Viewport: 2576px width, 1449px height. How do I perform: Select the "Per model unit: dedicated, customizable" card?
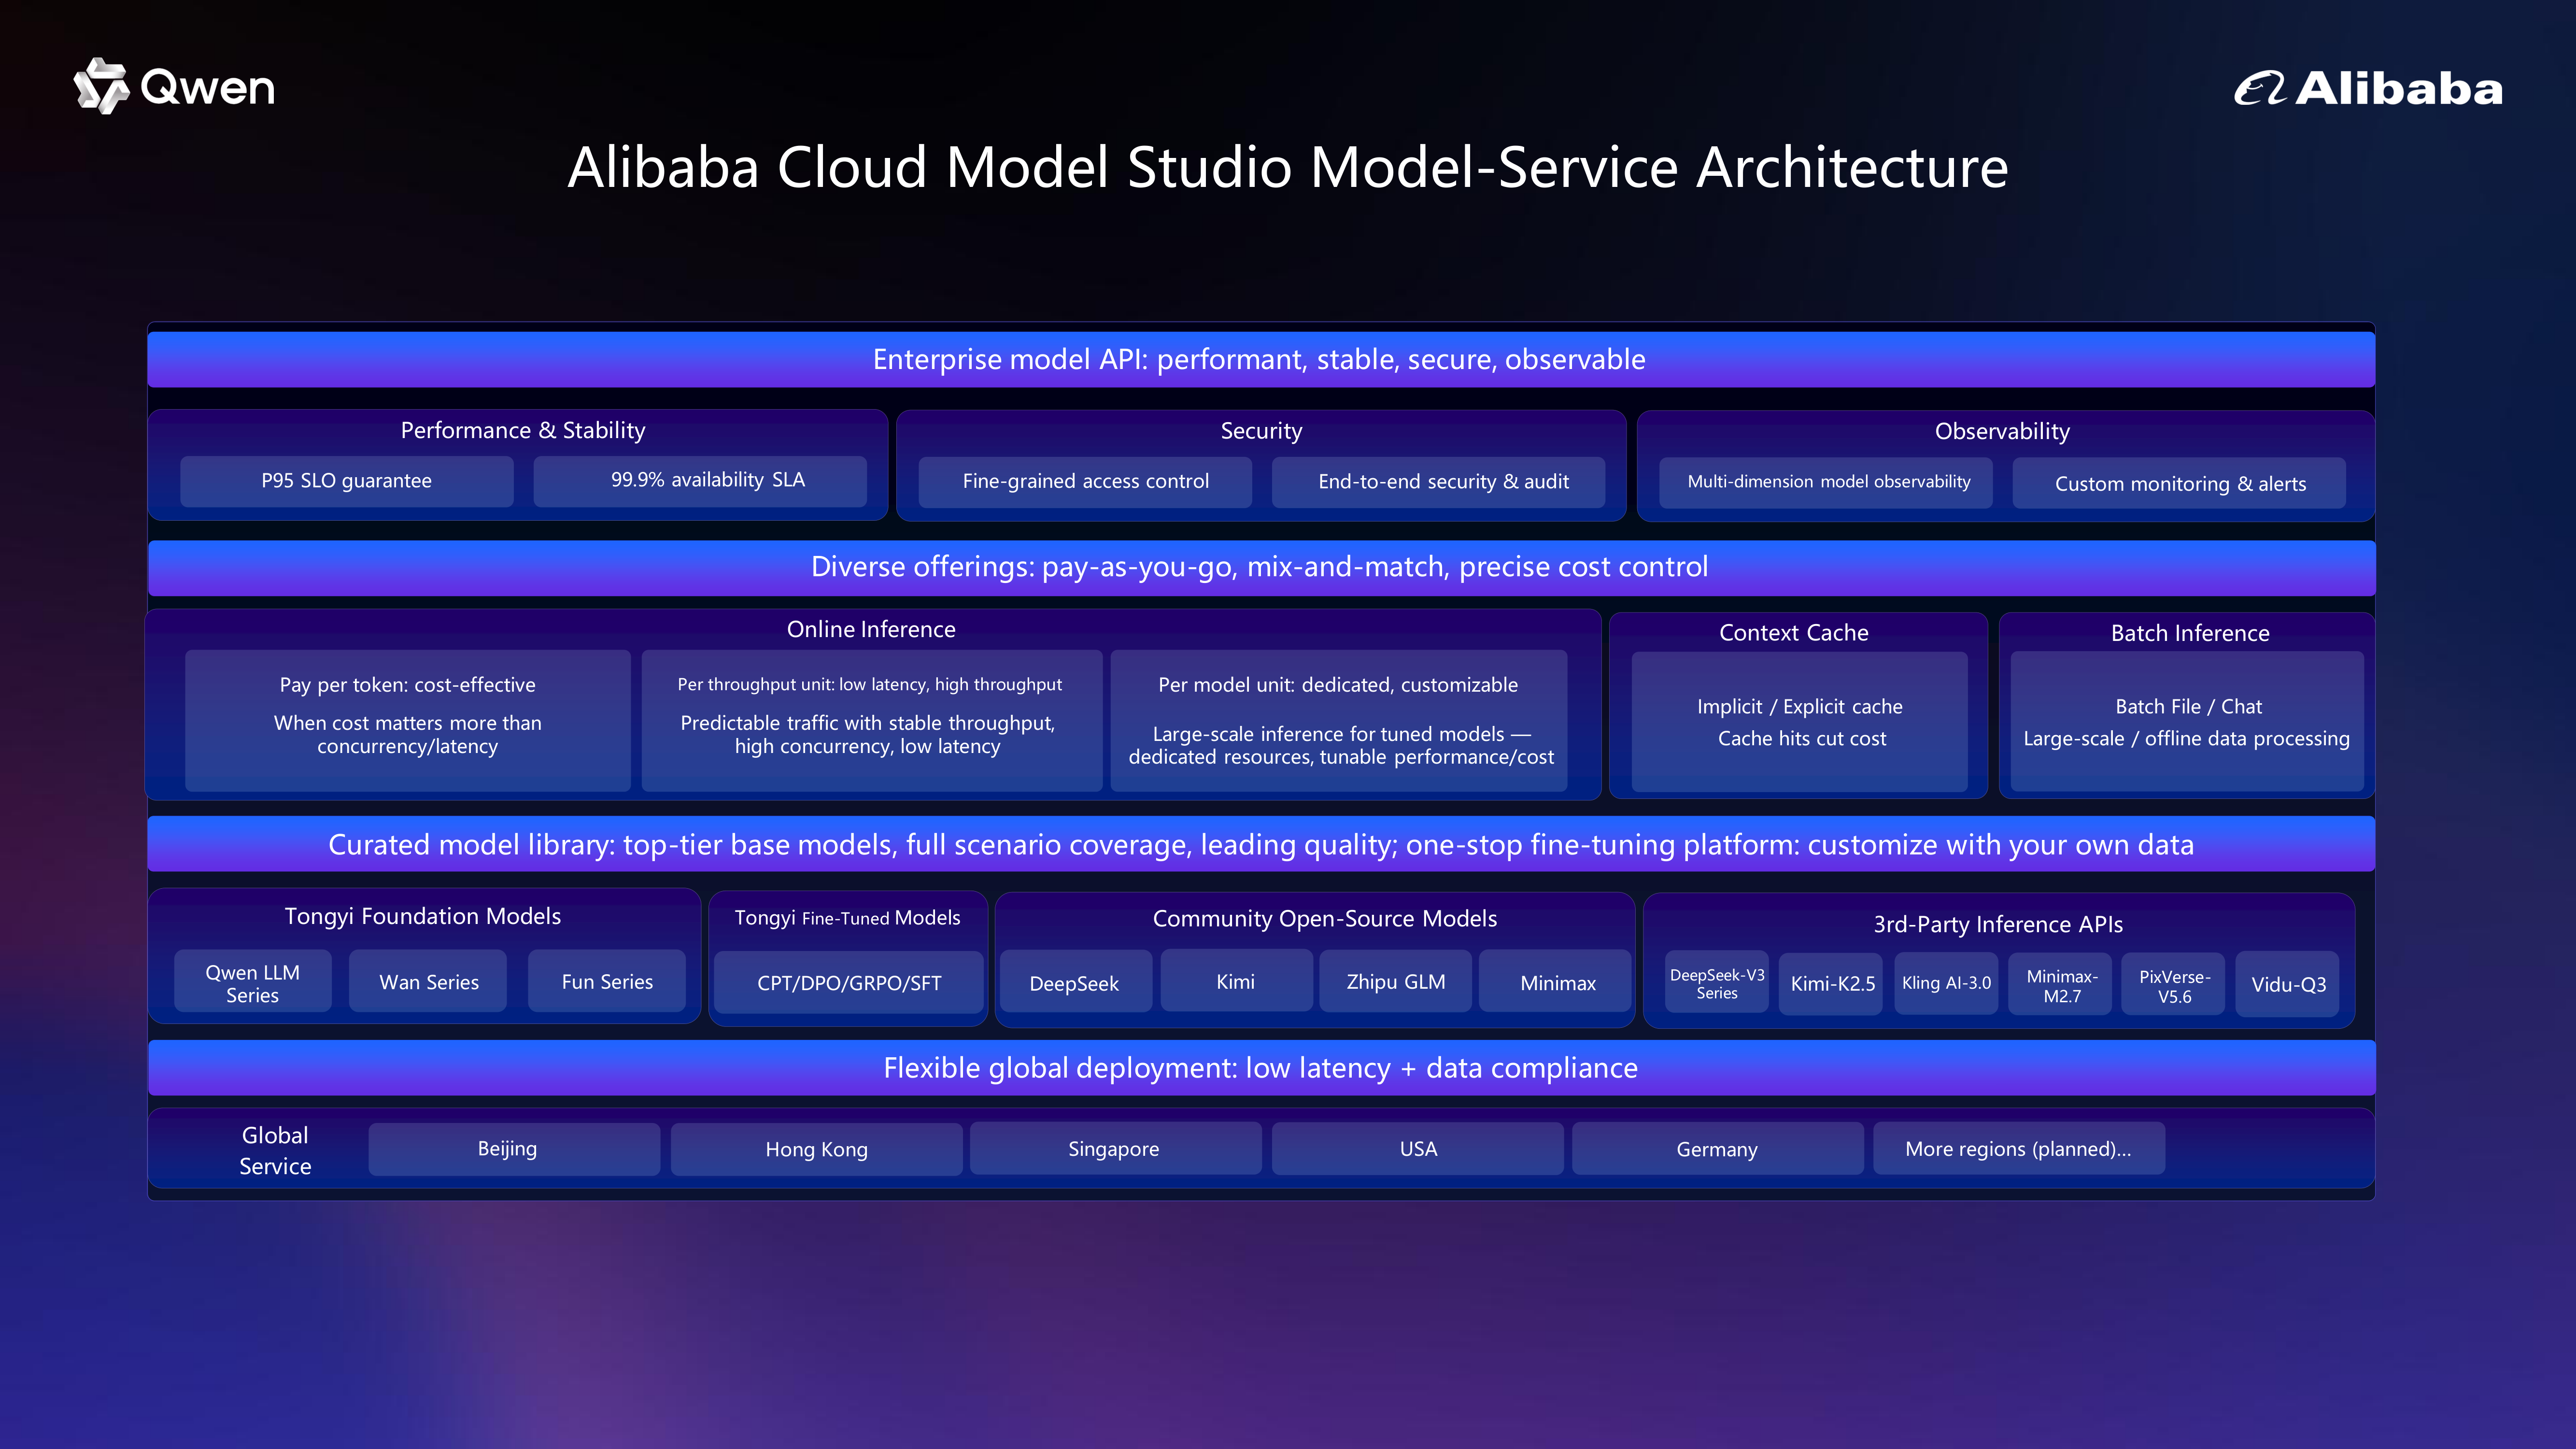(x=1339, y=721)
